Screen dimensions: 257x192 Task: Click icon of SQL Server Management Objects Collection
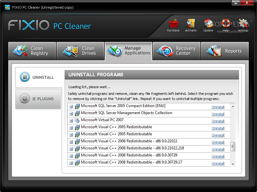[77, 113]
